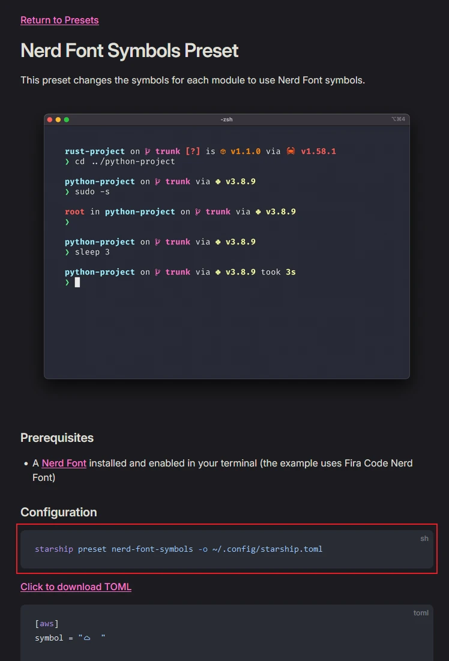Click the Prerequisites heading

(57, 438)
